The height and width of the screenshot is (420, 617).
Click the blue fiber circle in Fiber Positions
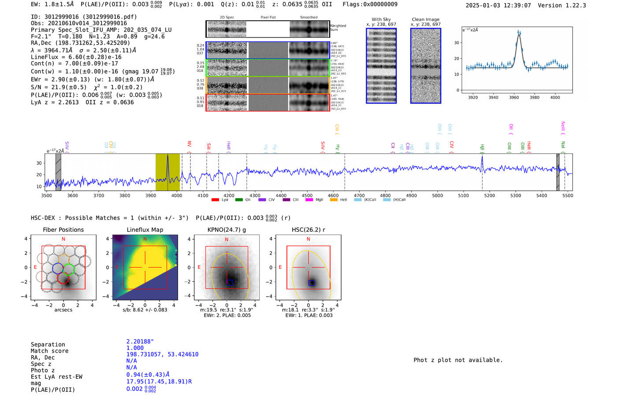pos(58,268)
